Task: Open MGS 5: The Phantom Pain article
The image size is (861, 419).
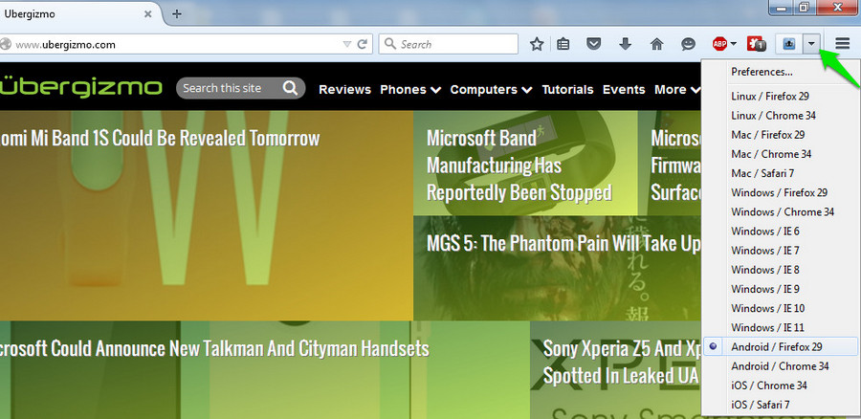Action: (x=563, y=243)
